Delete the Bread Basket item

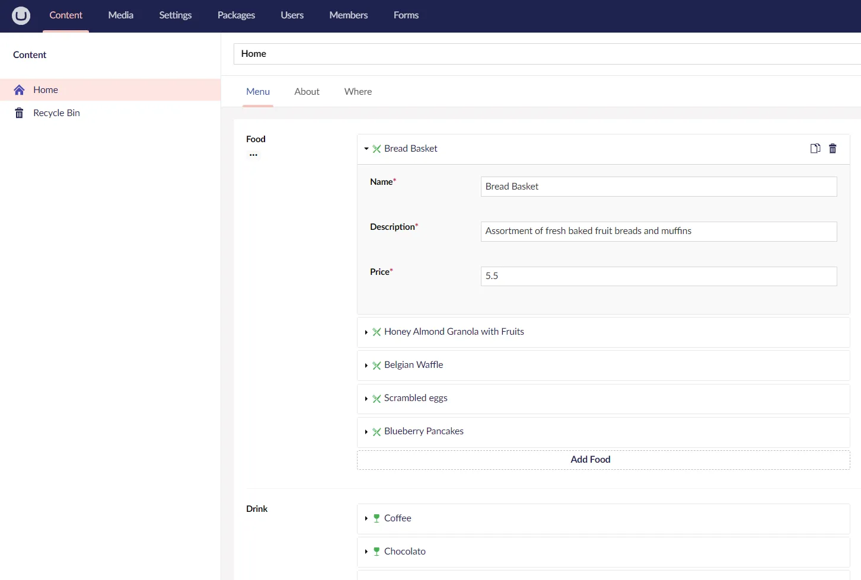point(833,149)
